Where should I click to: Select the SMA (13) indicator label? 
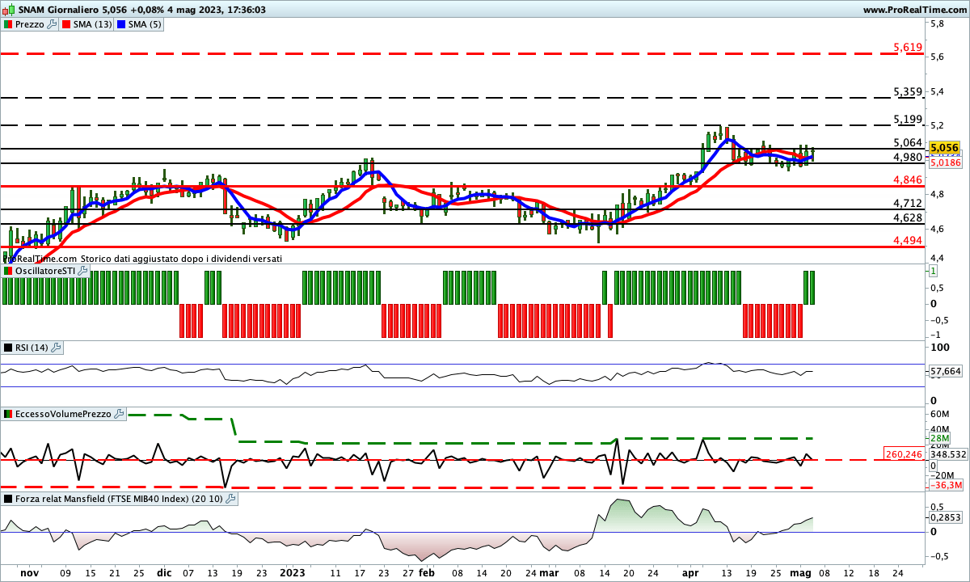coord(93,24)
